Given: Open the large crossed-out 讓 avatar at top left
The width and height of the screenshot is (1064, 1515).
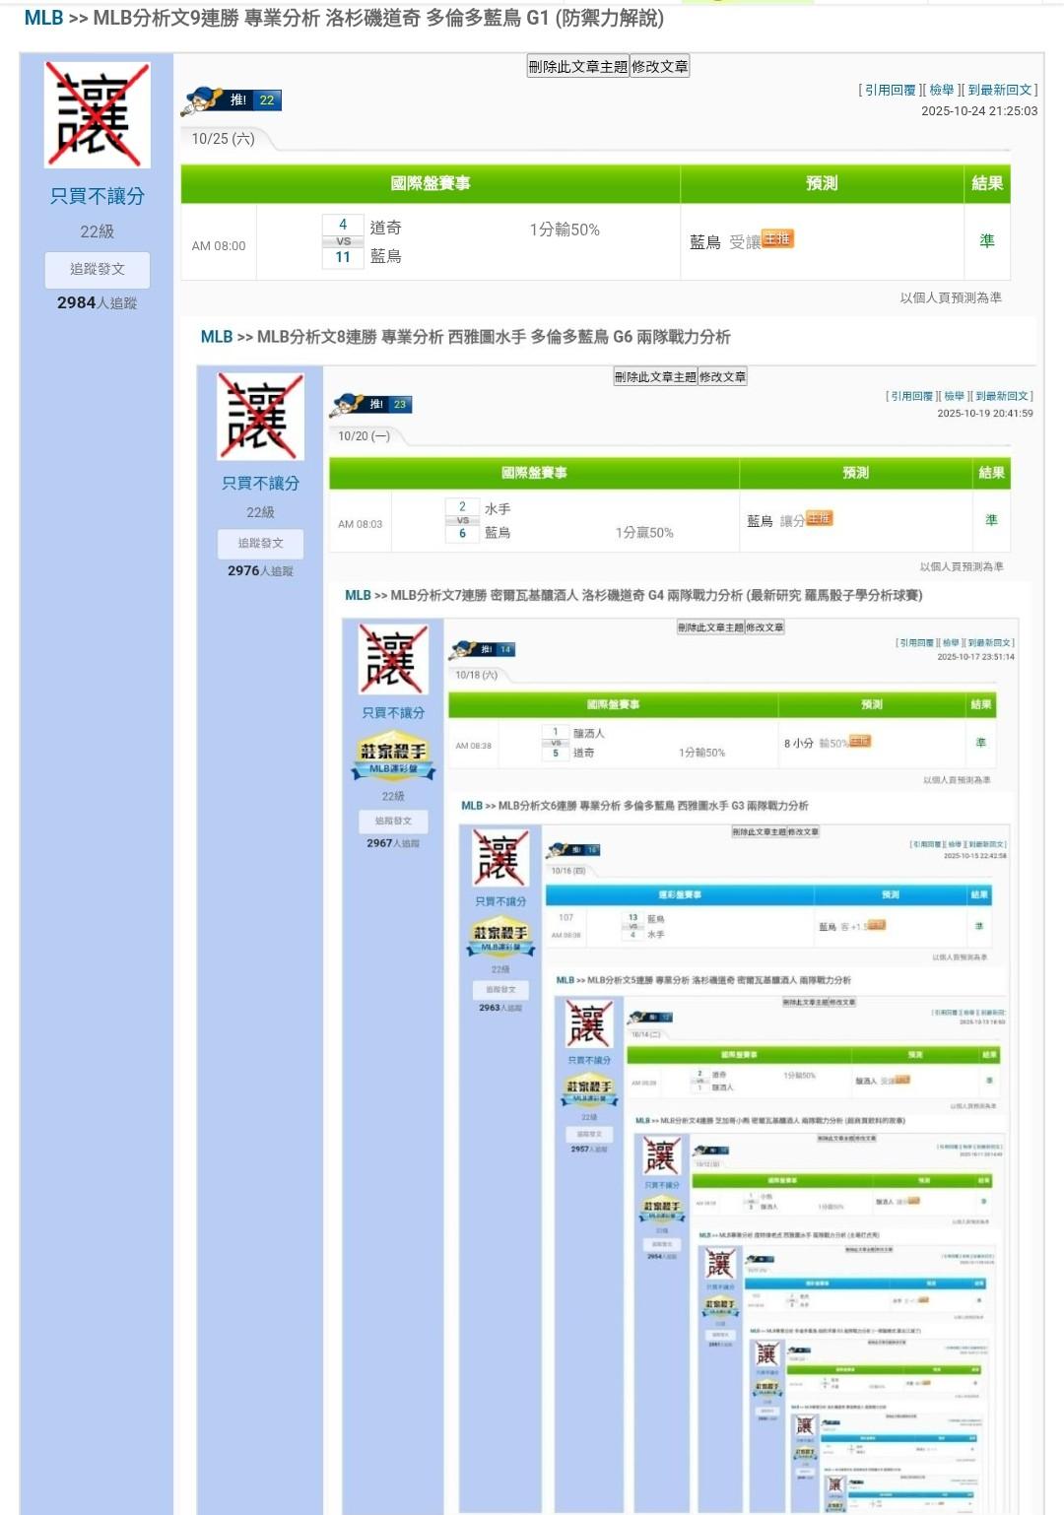Looking at the screenshot, I should (98, 115).
